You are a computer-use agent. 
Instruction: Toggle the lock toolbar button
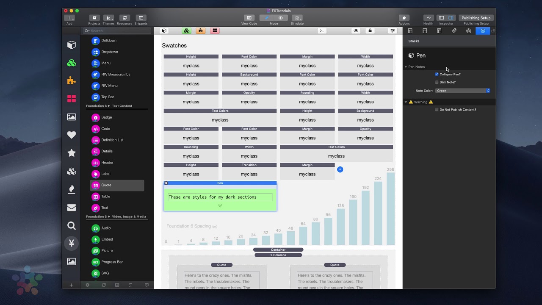pos(370,30)
